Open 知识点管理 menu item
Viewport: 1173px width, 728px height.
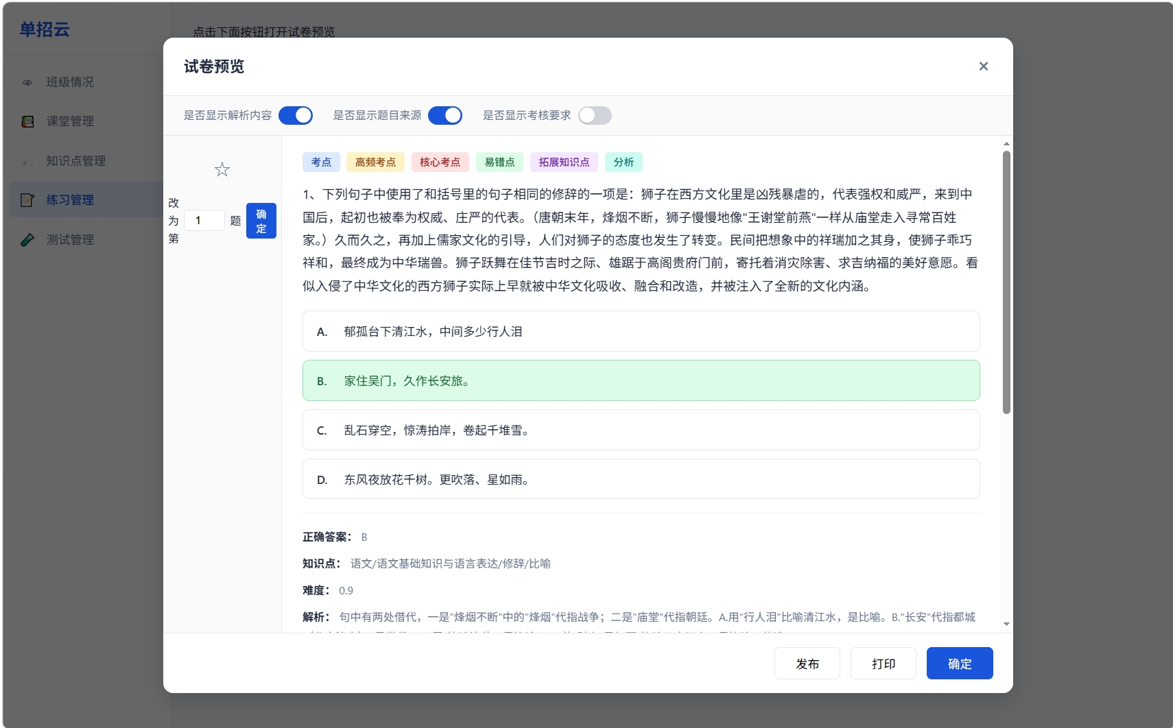pyautogui.click(x=86, y=161)
